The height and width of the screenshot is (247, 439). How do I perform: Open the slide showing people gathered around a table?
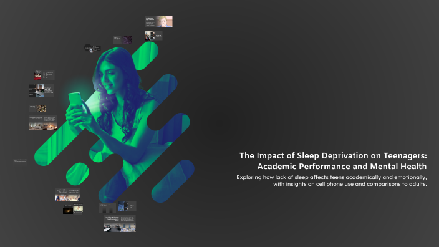click(68, 195)
